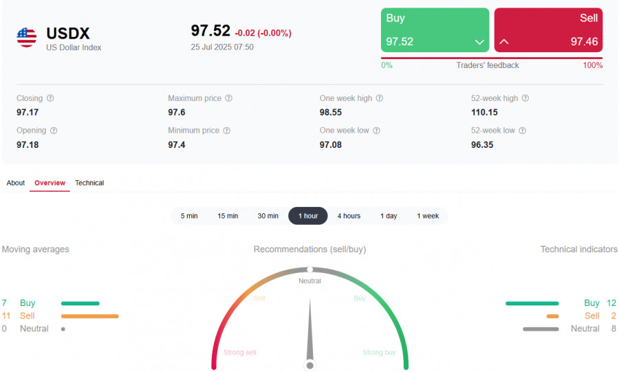Screen dimensions: 619x372
Task: Click the current price 97.52 heading
Action: [210, 31]
